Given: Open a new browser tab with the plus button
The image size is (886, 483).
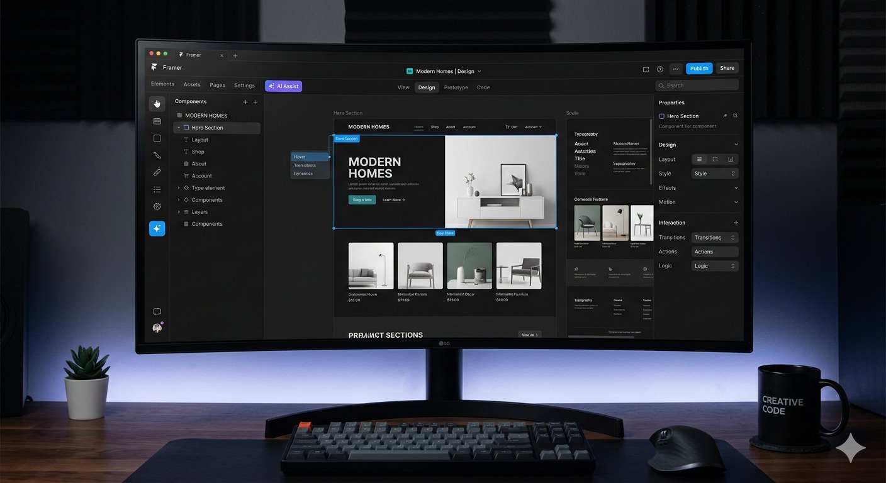Looking at the screenshot, I should click(x=235, y=55).
